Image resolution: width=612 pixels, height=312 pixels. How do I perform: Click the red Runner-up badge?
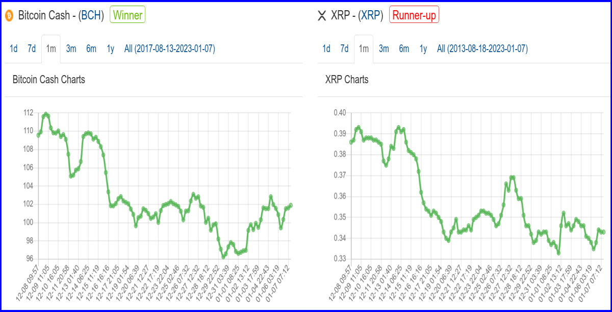pyautogui.click(x=414, y=15)
